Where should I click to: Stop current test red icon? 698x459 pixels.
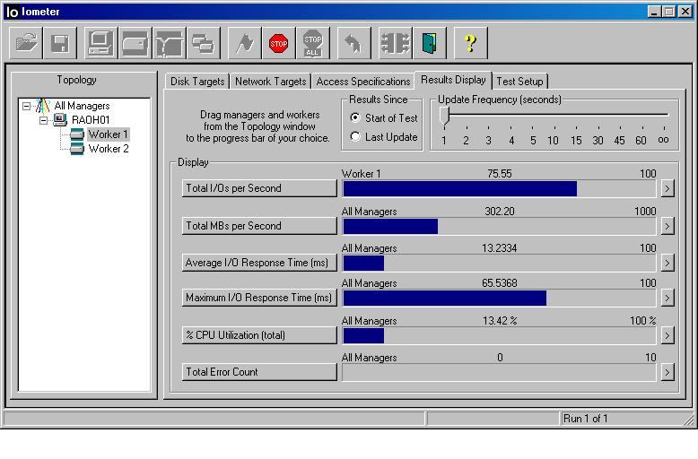coord(279,43)
